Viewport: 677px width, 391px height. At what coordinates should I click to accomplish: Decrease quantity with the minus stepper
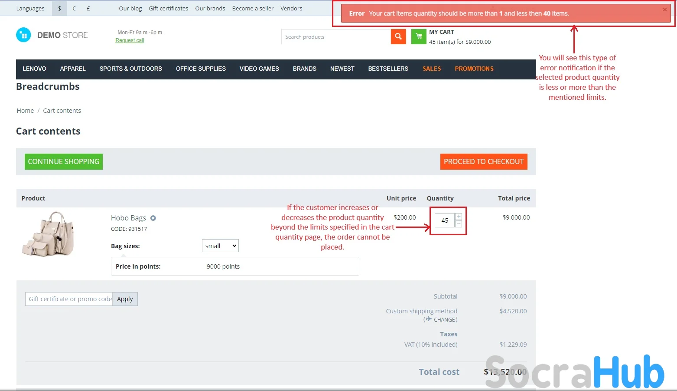click(459, 224)
